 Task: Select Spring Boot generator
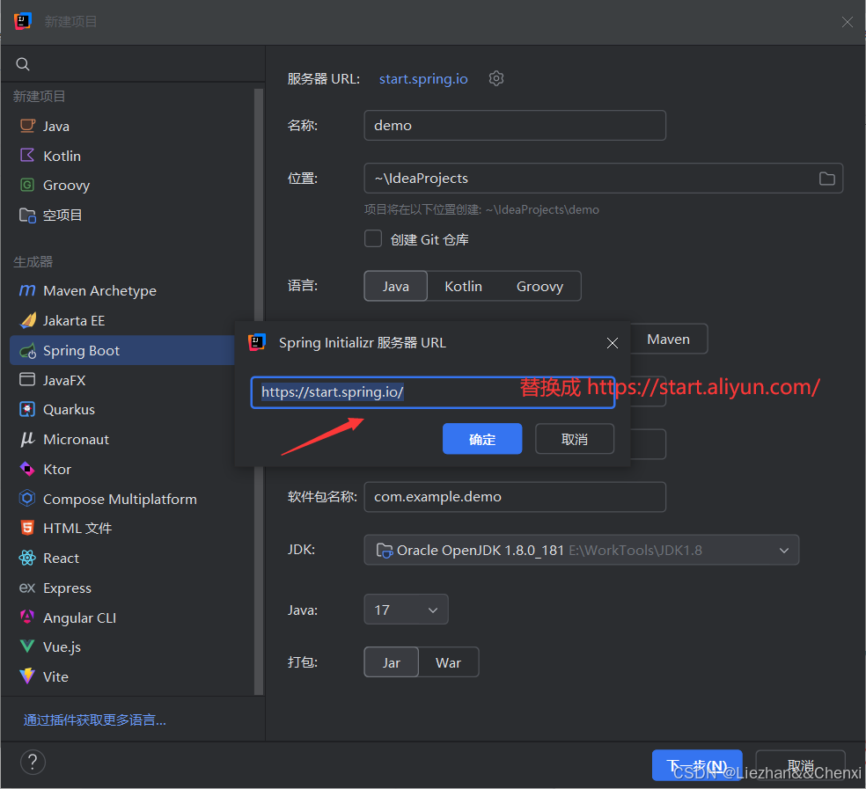[x=122, y=351]
